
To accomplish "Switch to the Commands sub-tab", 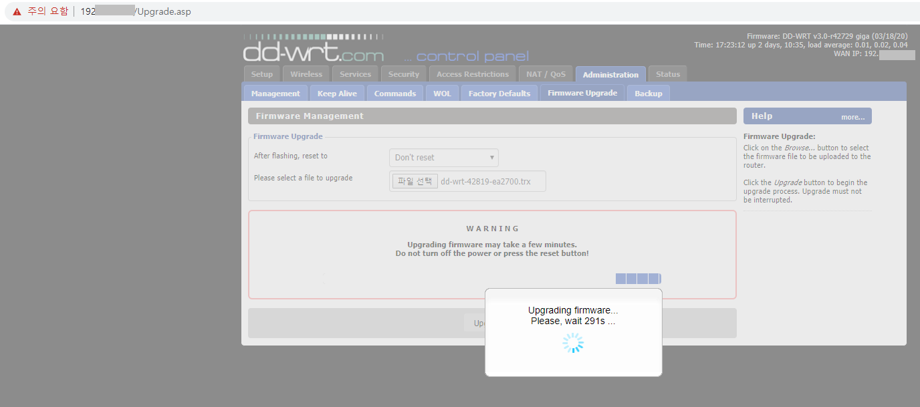I will tap(395, 94).
